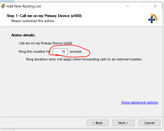Viewport: 164px width, 131px height.
Task: Go back with the Back button
Action: [x=98, y=123]
